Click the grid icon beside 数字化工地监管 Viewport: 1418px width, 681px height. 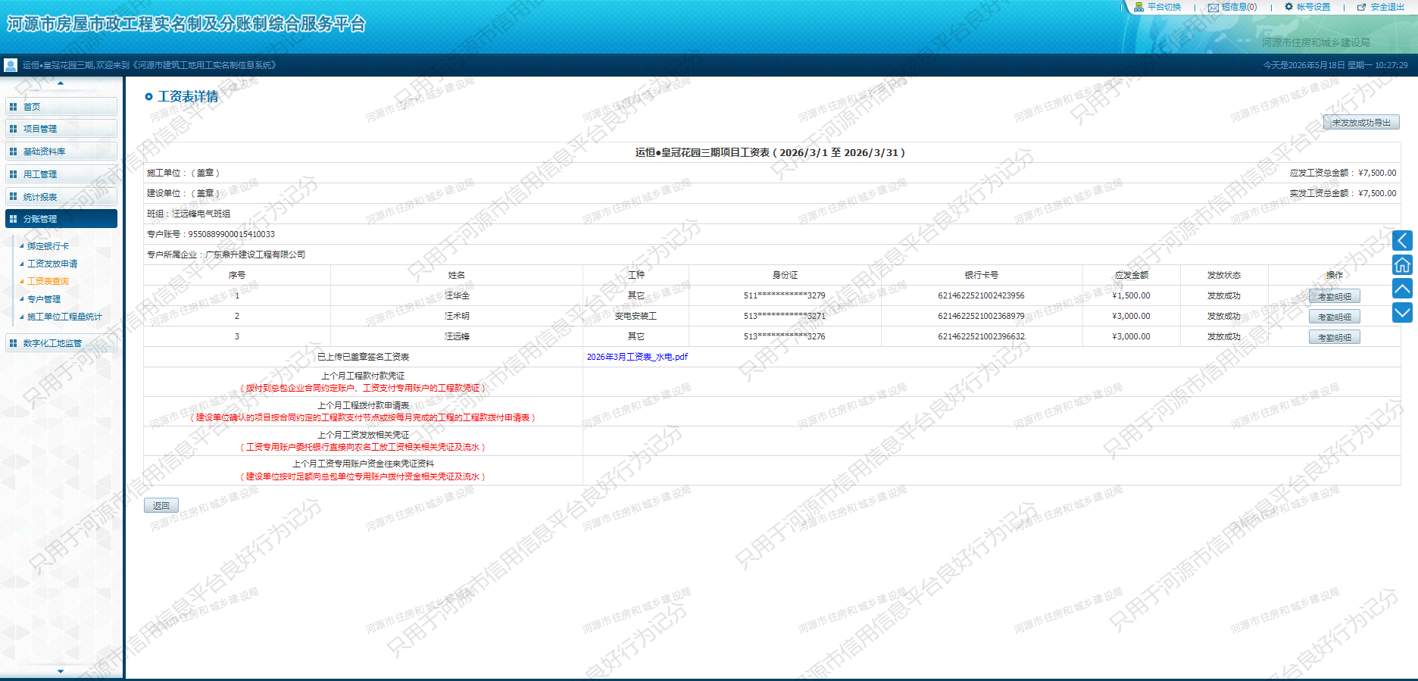click(x=13, y=343)
